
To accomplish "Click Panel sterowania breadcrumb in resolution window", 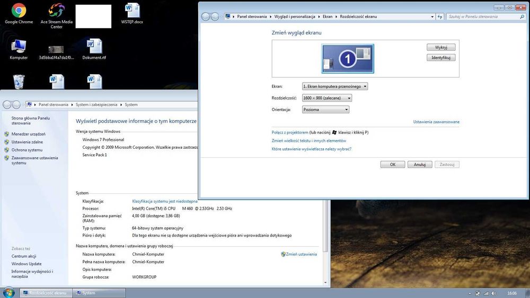I will click(252, 16).
